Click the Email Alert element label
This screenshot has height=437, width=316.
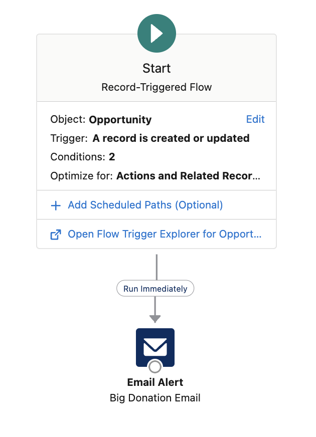pos(155,382)
